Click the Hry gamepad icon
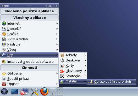Image resolution: width=138 pixels, height=96 pixels. click(x=4, y=55)
